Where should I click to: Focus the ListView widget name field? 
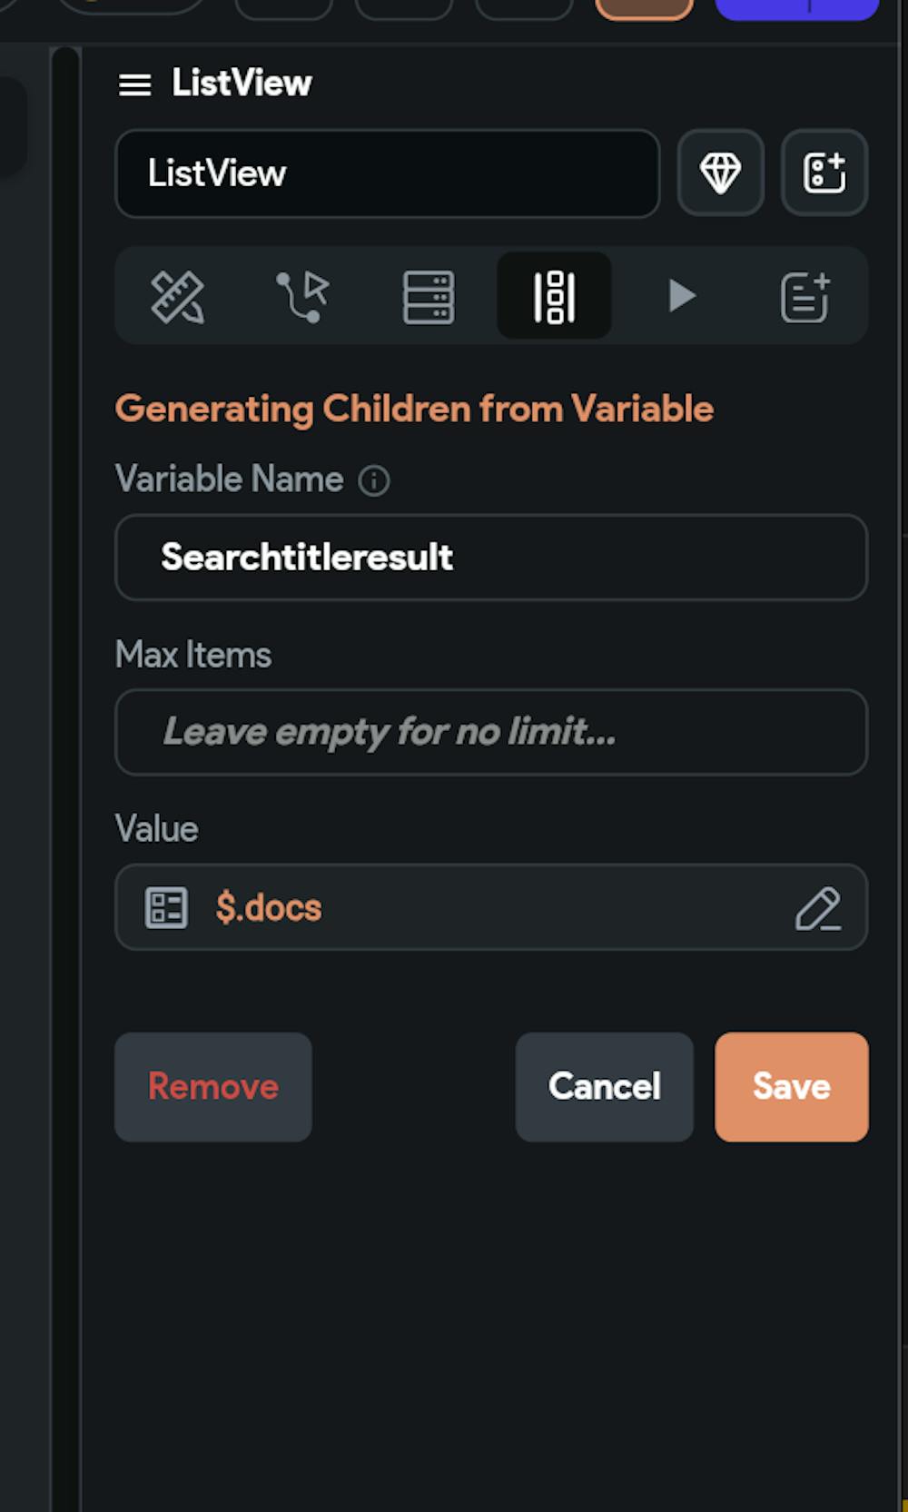(388, 173)
